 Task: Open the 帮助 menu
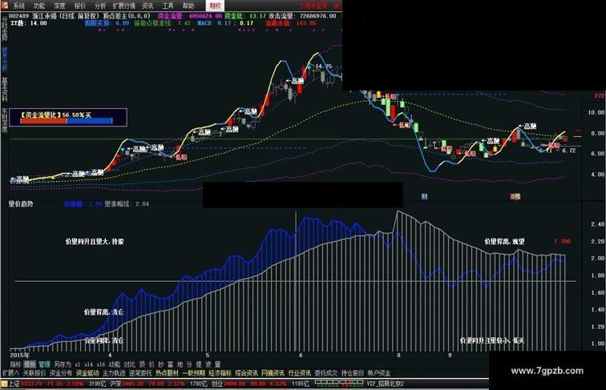coord(188,6)
